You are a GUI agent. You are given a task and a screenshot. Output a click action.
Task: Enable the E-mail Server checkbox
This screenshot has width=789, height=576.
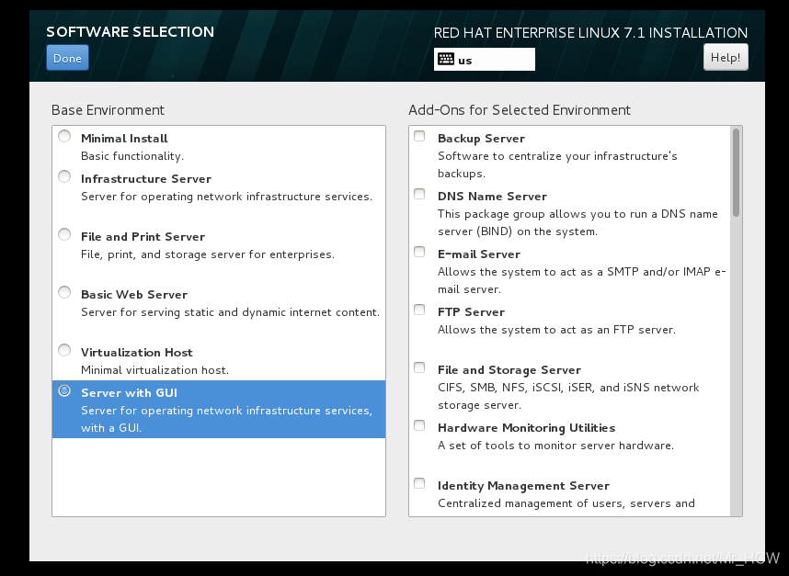419,252
